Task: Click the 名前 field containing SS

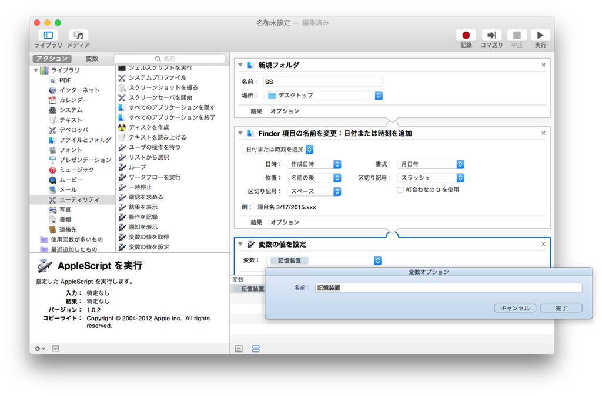Action: 323,82
